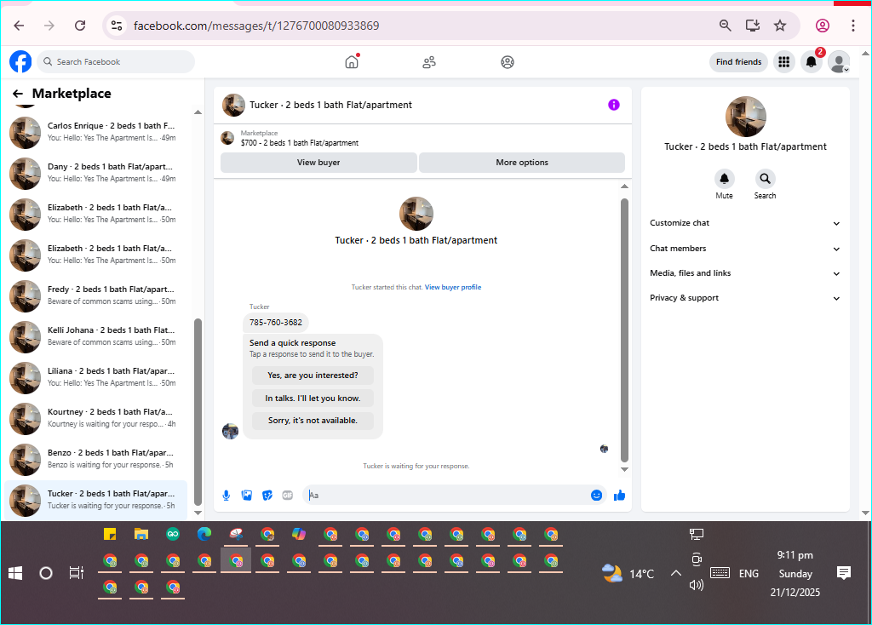
Task: Open Windows Start menu
Action: tap(15, 573)
